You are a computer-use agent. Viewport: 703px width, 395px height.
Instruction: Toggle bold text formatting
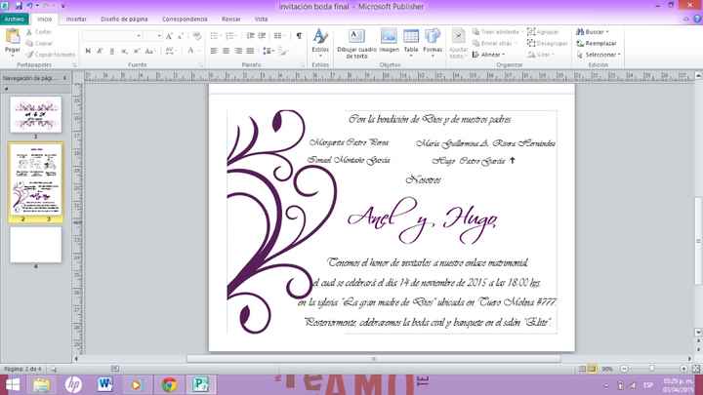point(86,51)
